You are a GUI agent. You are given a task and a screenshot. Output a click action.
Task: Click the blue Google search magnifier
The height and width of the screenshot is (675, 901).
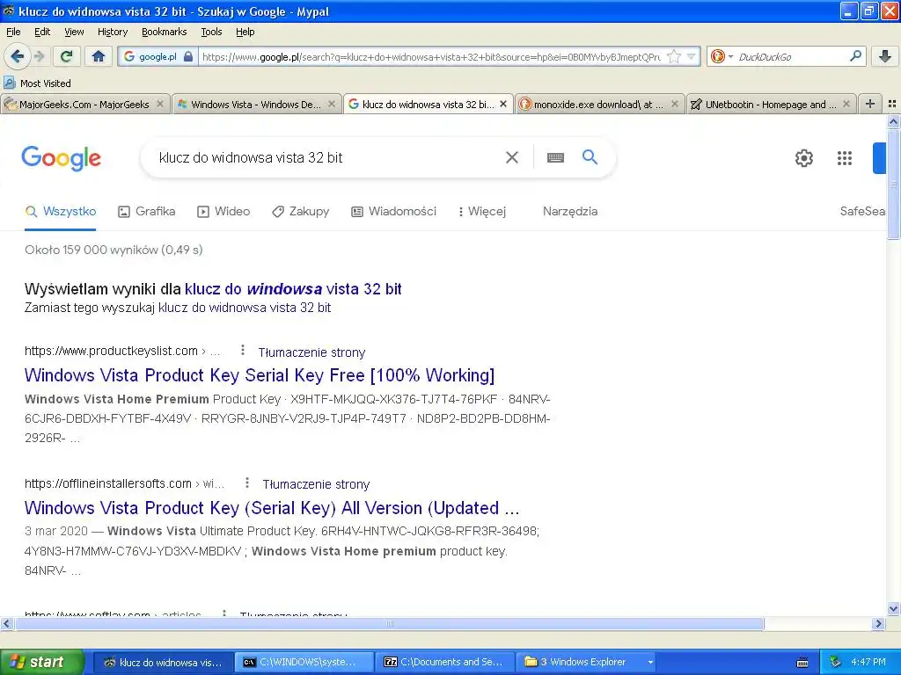(x=590, y=156)
